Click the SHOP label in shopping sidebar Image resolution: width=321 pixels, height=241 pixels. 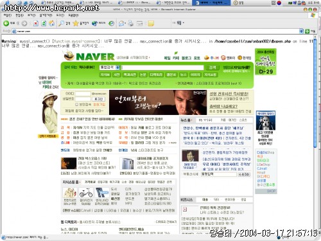(x=271, y=191)
